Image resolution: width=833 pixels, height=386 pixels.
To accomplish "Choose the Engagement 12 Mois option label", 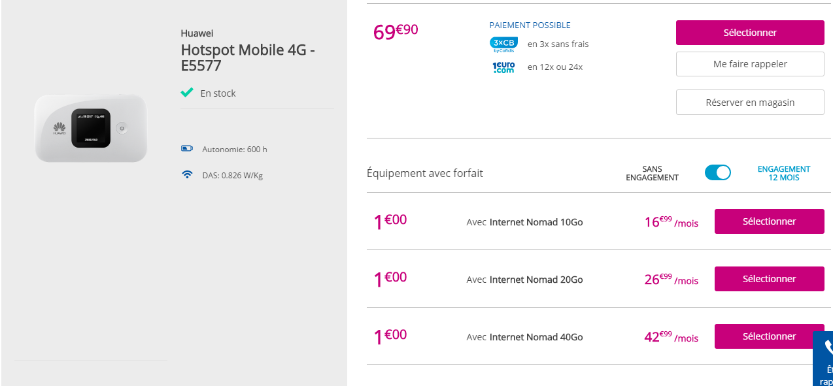I will (x=783, y=173).
